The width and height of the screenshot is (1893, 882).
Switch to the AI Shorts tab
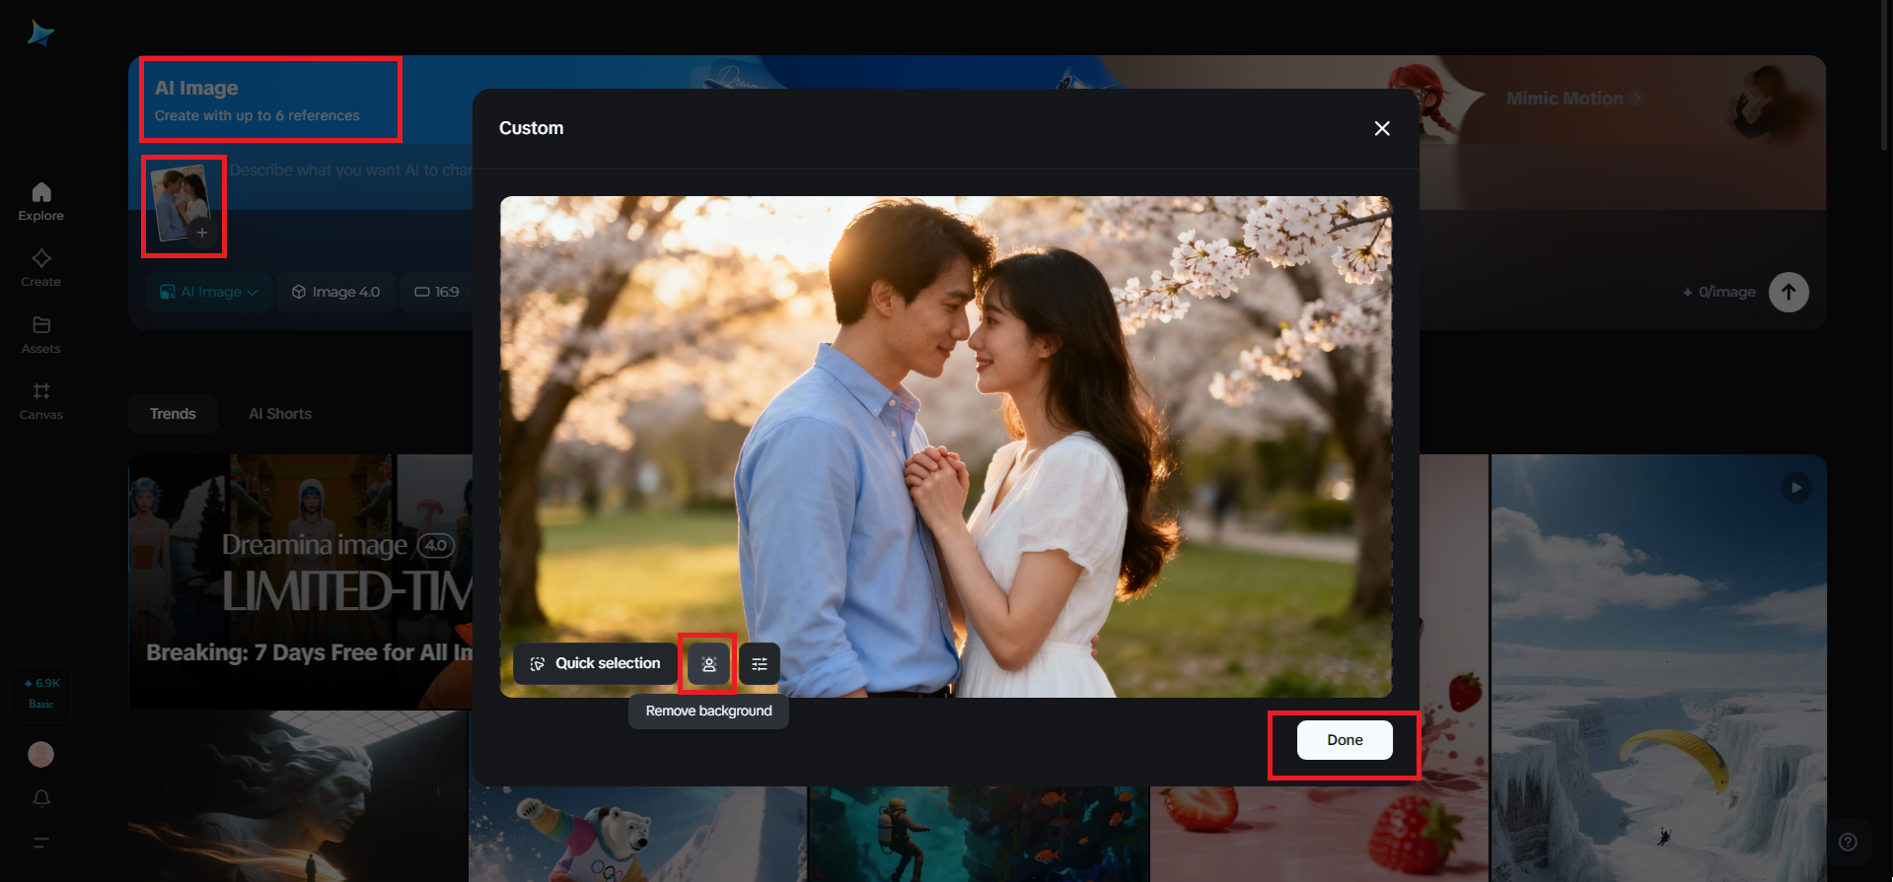tap(280, 414)
